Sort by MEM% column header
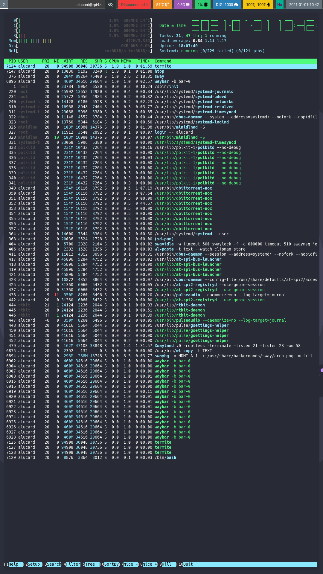 [x=126, y=61]
